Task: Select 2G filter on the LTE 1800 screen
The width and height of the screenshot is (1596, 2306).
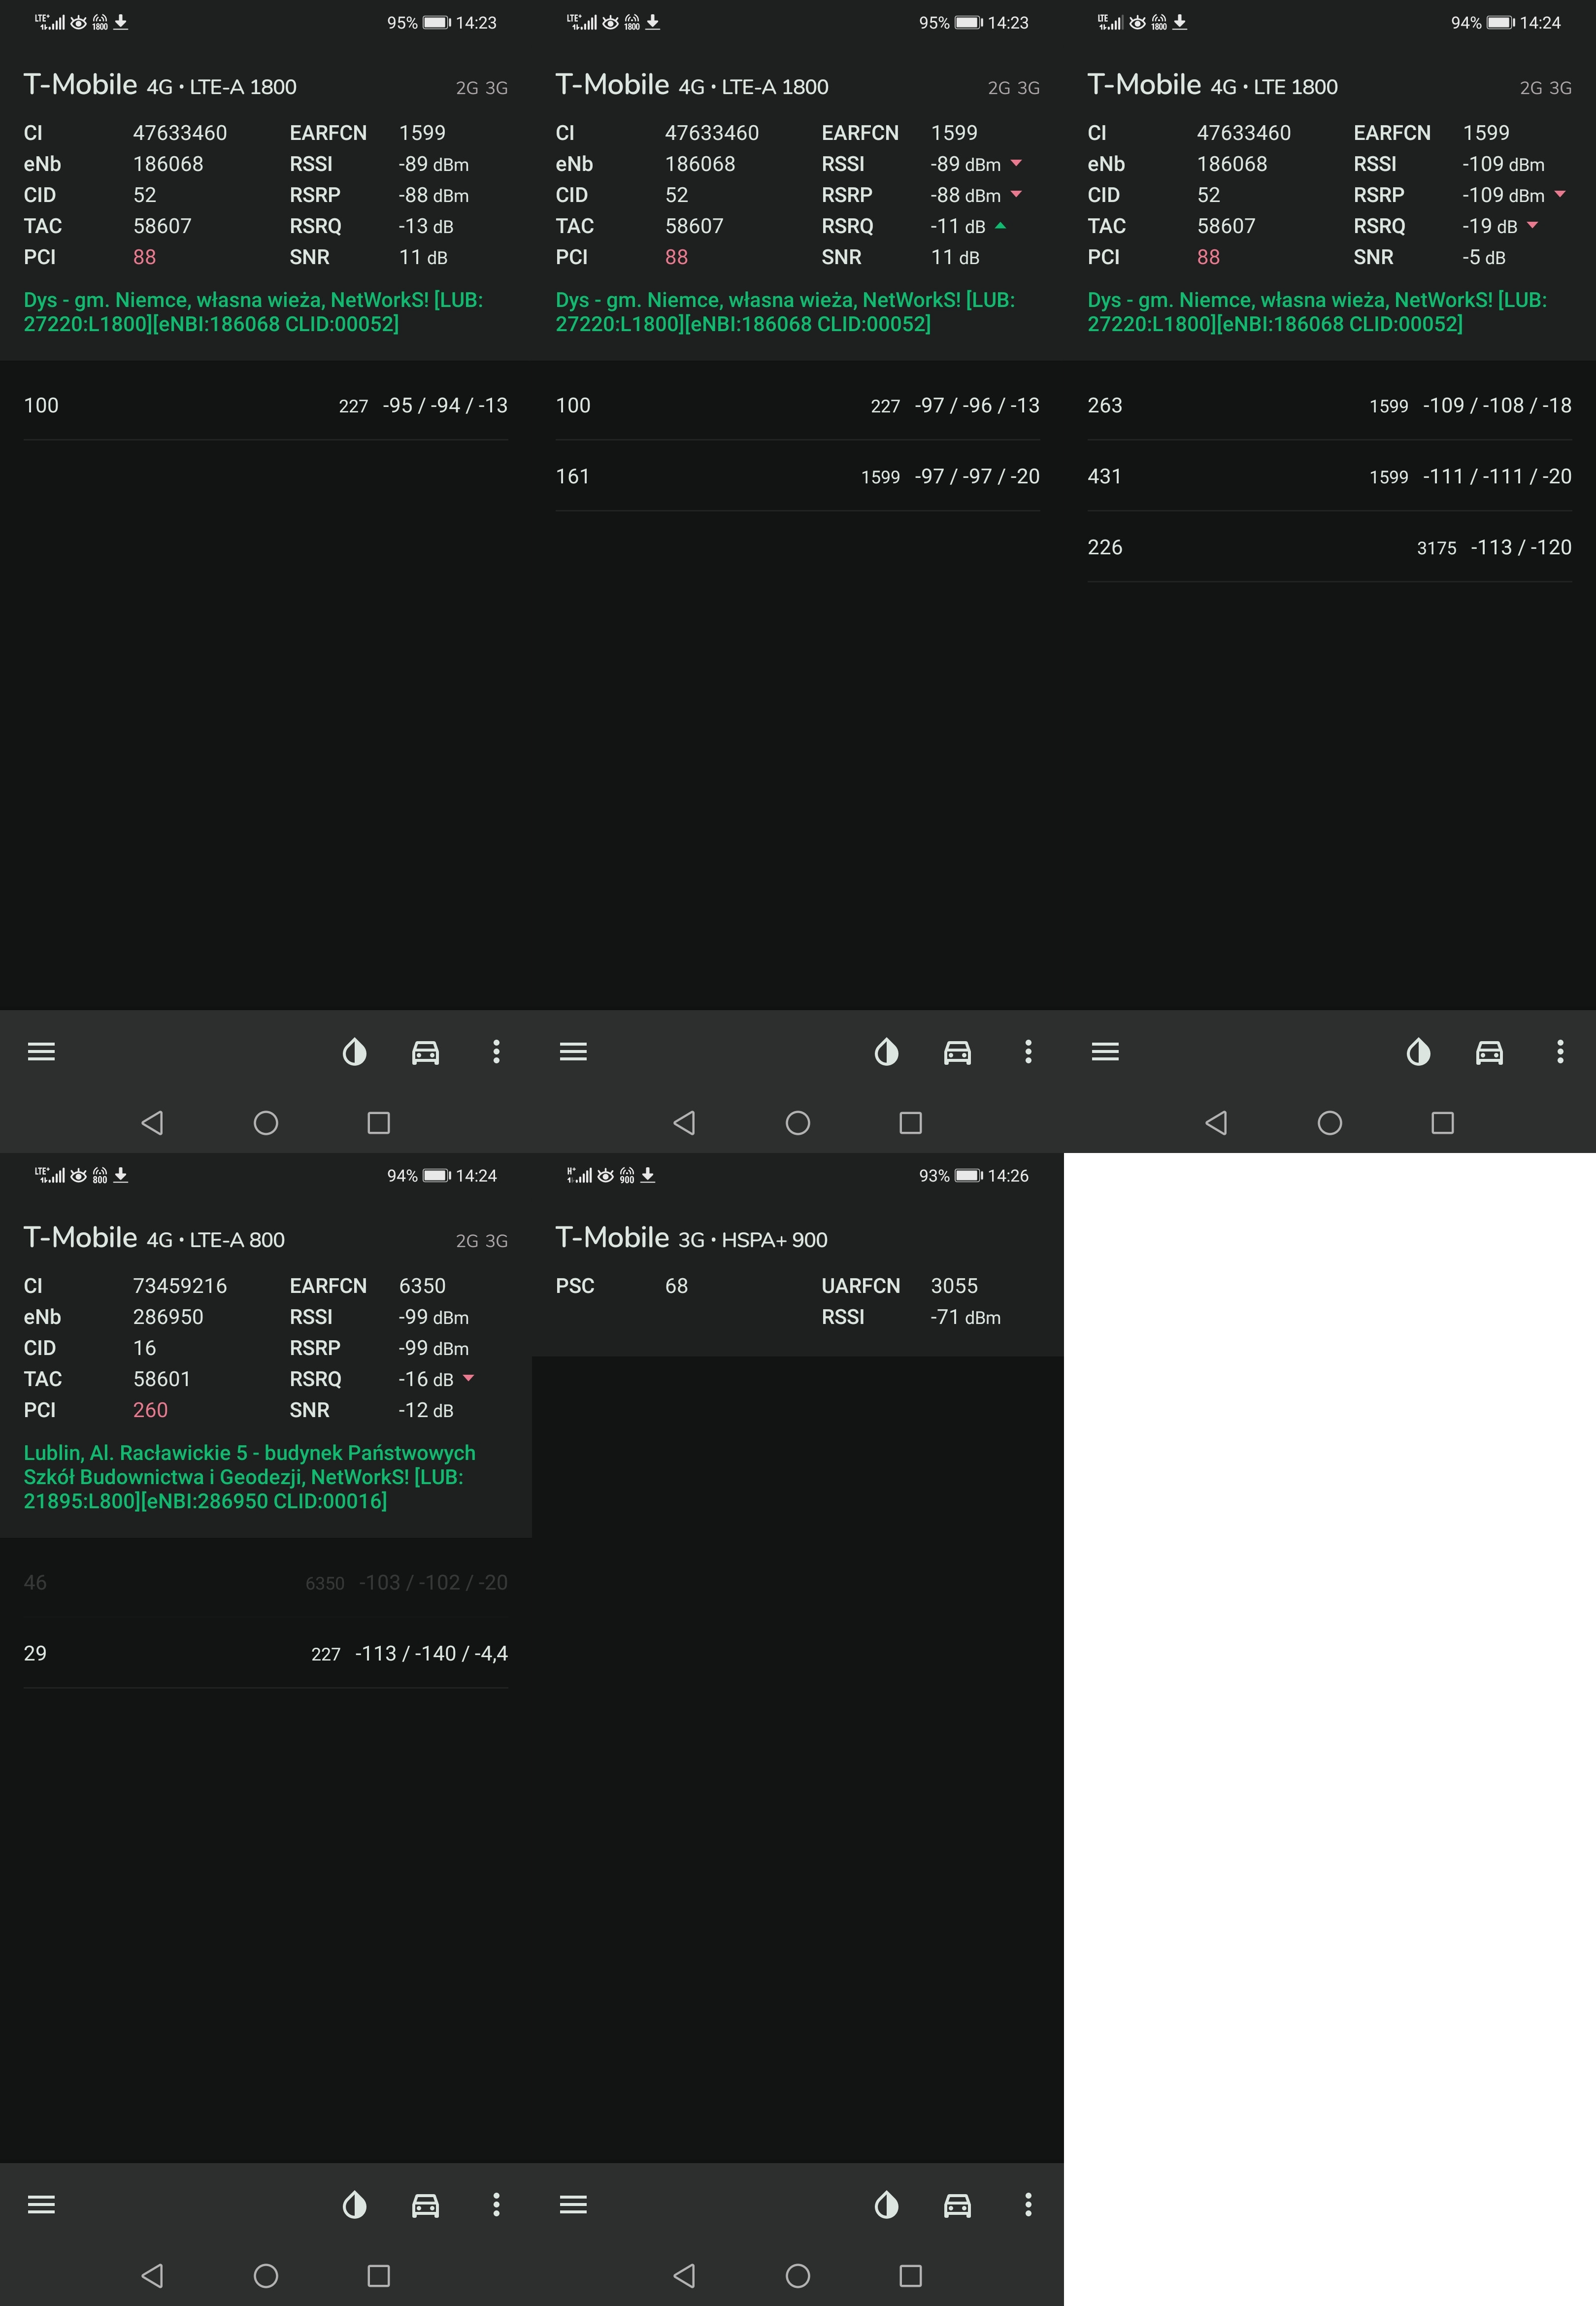Action: [x=1531, y=87]
